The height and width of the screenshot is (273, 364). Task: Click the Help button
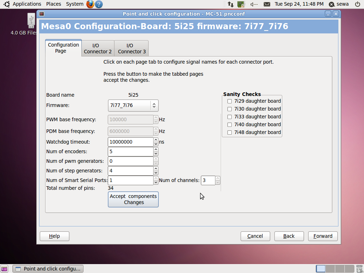(54, 236)
